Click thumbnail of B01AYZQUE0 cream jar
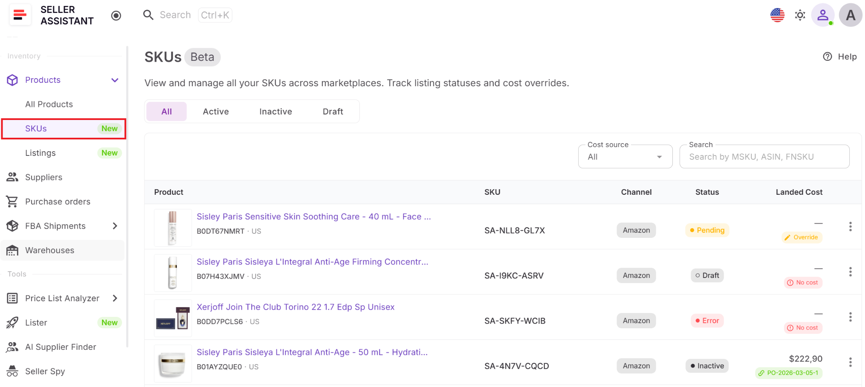Image resolution: width=865 pixels, height=387 pixels. pos(173,363)
